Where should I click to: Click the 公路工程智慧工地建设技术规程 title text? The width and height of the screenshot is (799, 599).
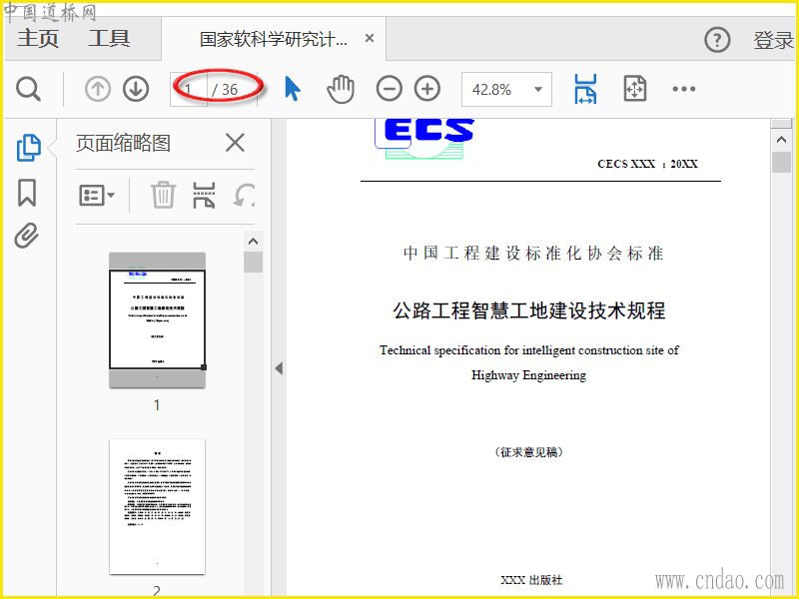529,310
